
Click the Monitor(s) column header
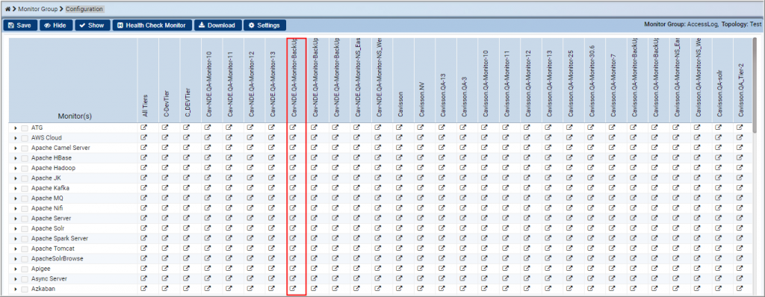click(75, 116)
